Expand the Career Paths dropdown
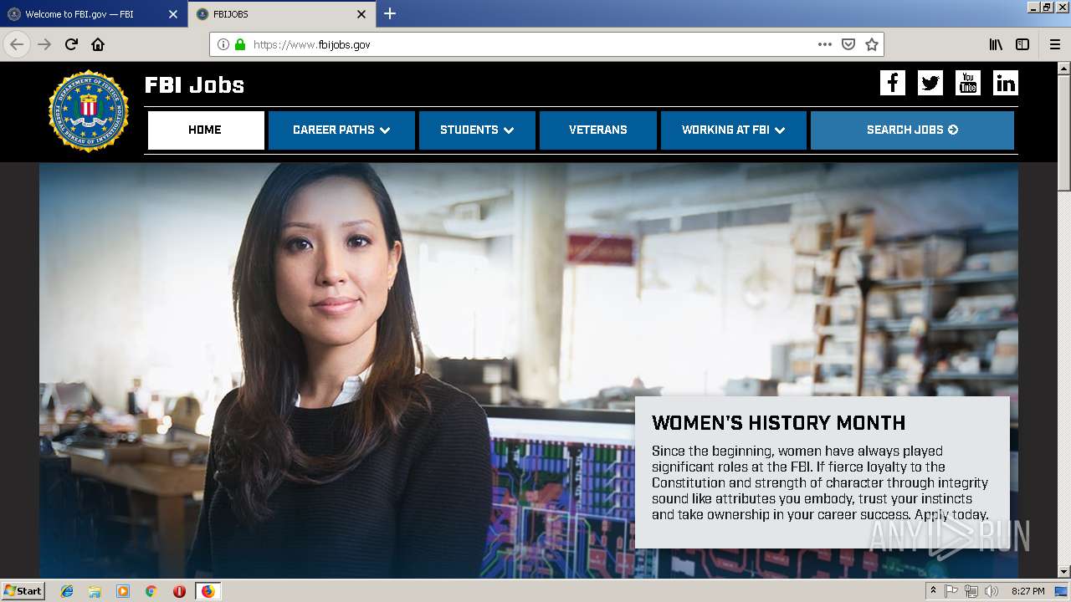Image resolution: width=1071 pixels, height=602 pixels. [x=341, y=130]
